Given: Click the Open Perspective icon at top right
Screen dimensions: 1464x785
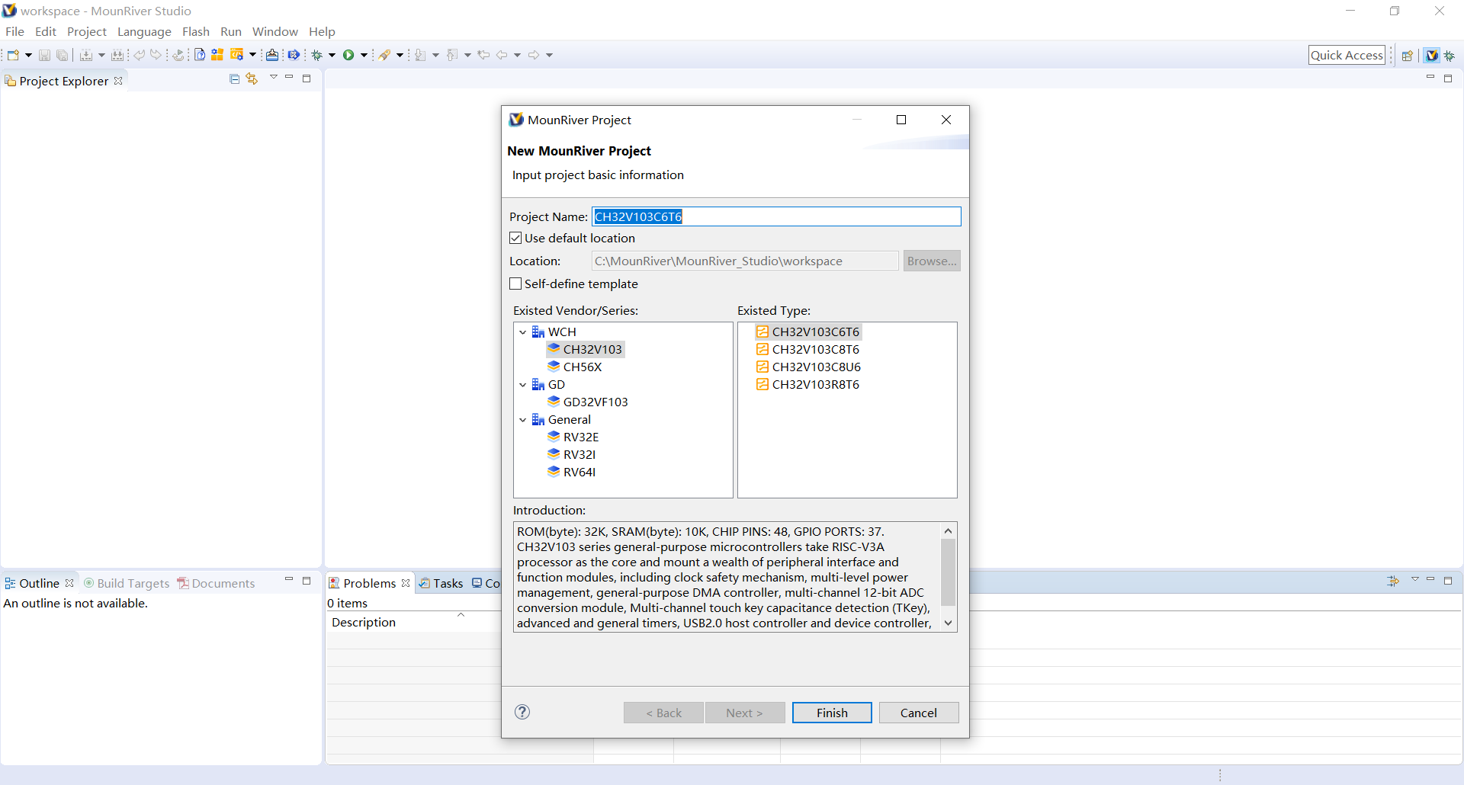Looking at the screenshot, I should tap(1408, 55).
